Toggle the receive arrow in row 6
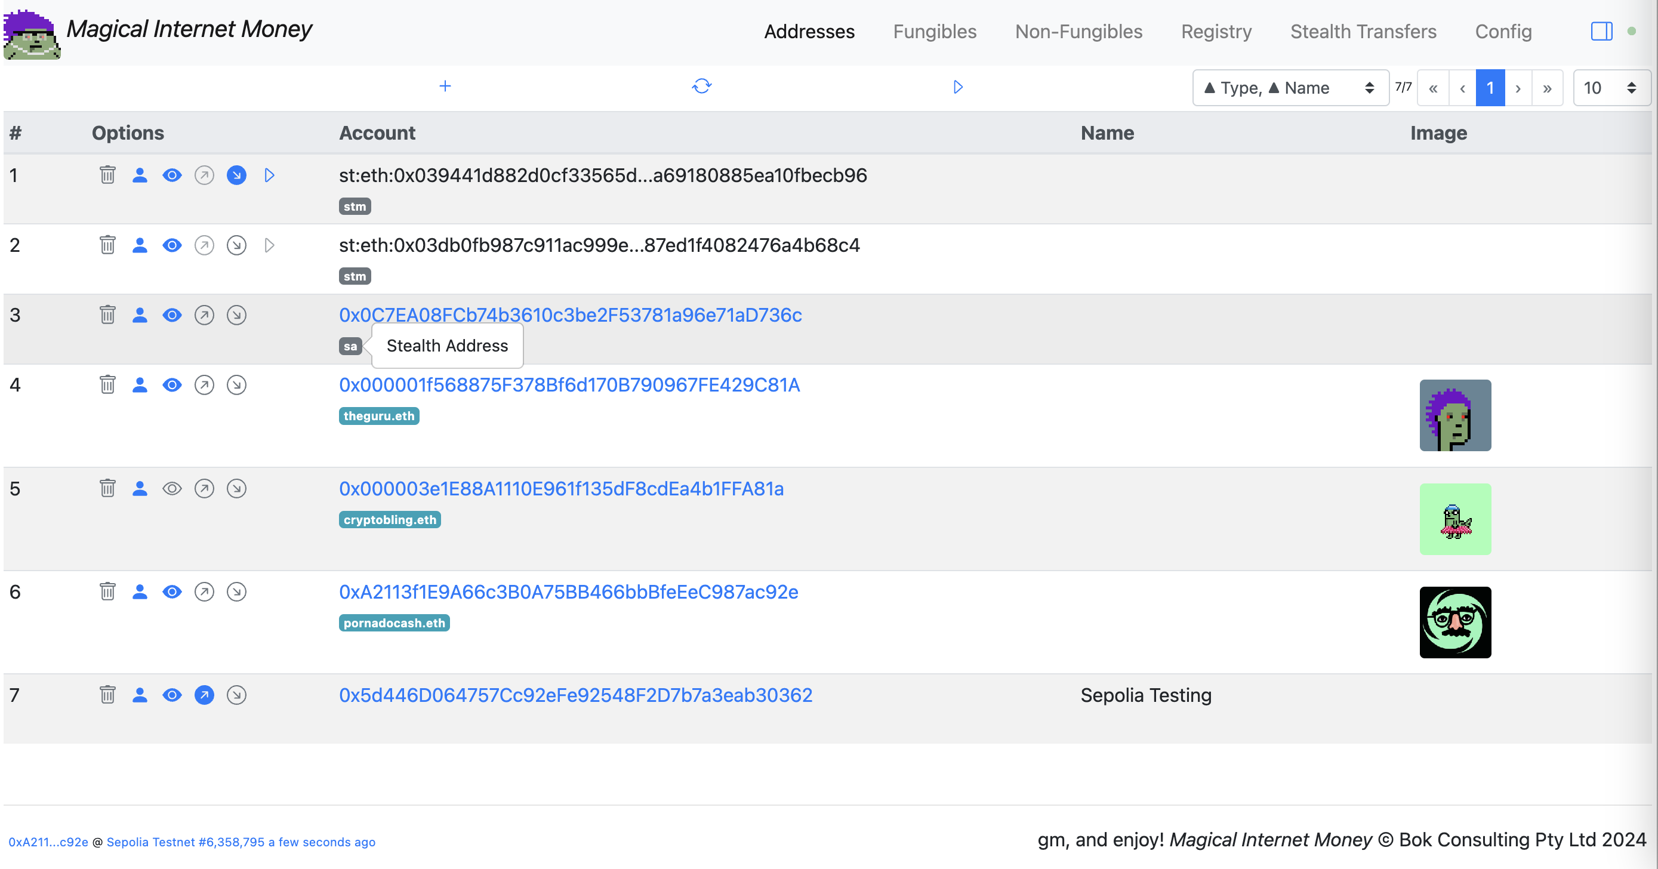The height and width of the screenshot is (869, 1658). [236, 591]
